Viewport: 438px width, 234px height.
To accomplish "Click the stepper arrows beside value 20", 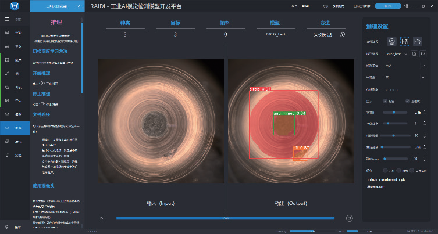I will point(425,135).
